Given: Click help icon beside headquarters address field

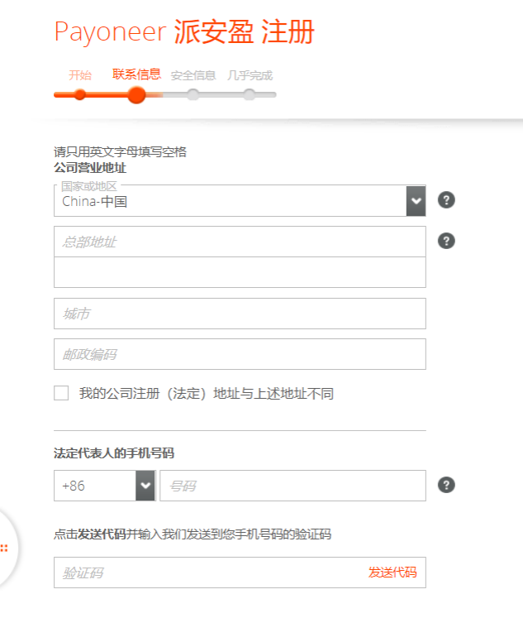Looking at the screenshot, I should [446, 241].
